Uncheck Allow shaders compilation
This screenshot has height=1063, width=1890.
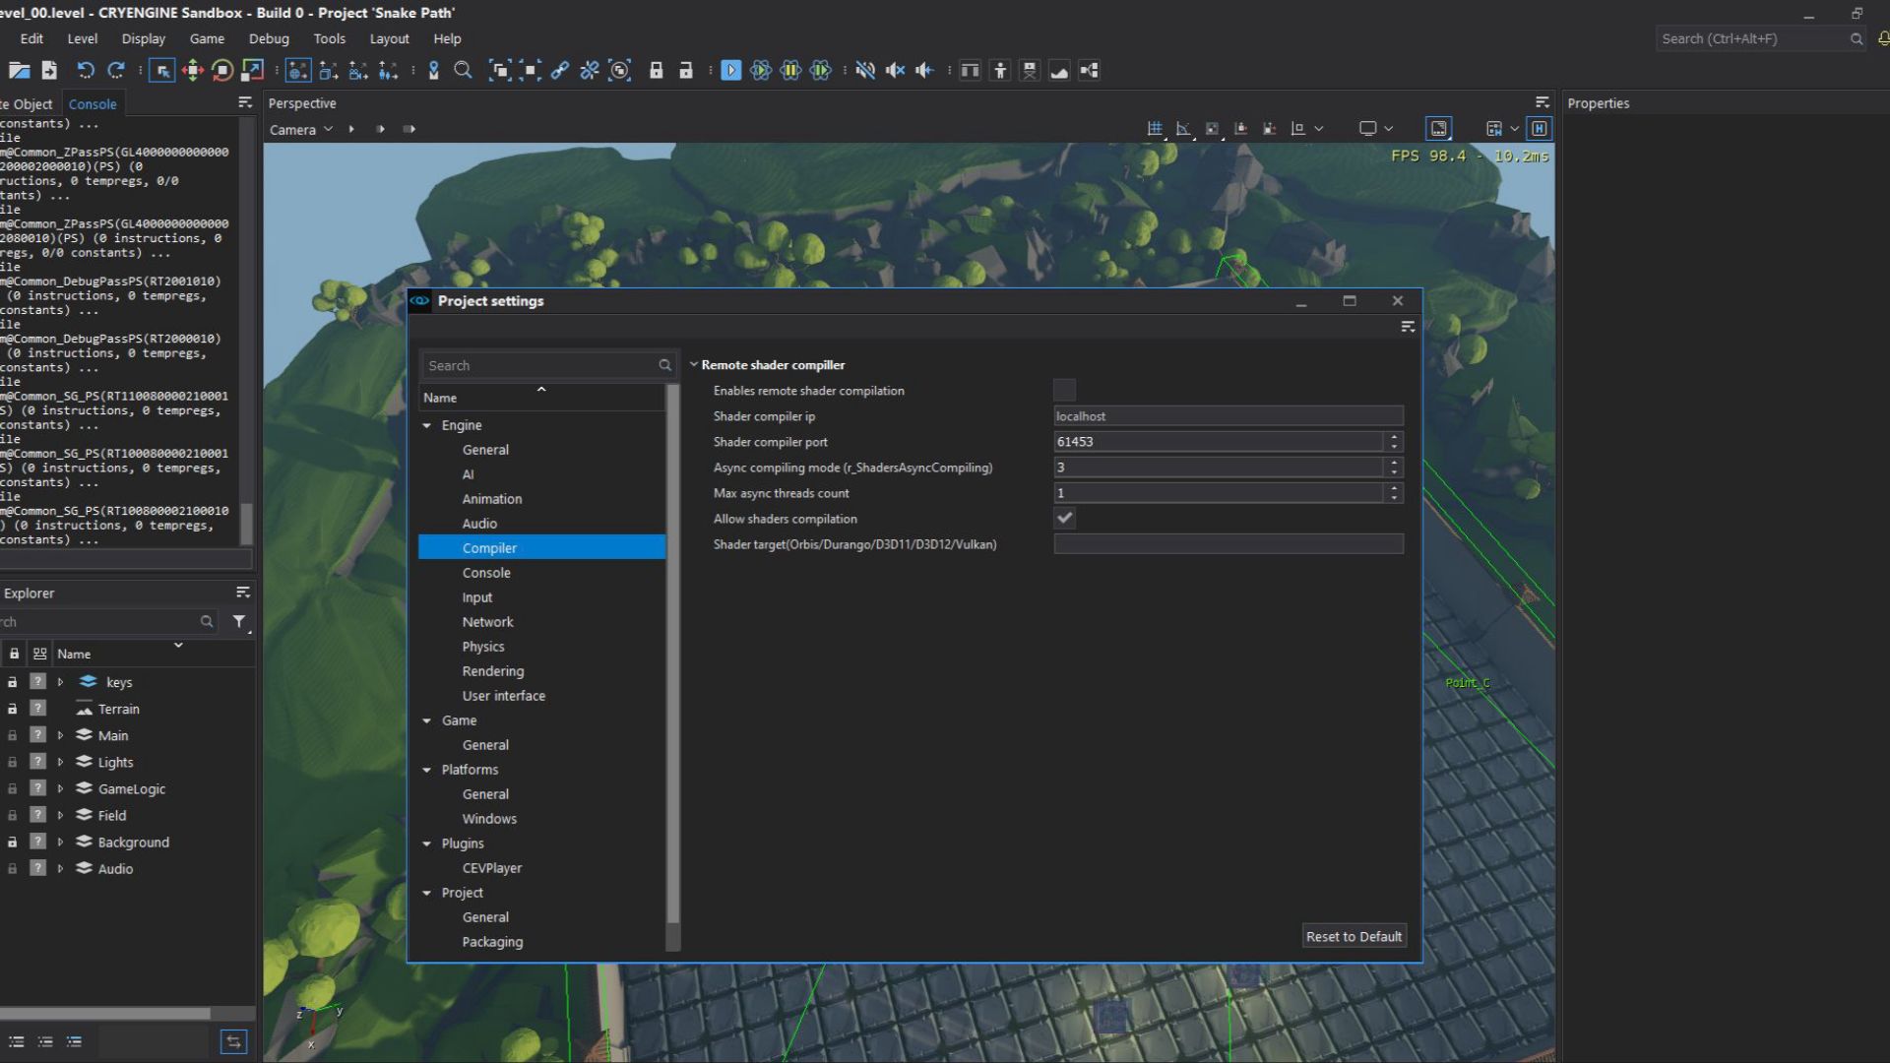[1064, 518]
